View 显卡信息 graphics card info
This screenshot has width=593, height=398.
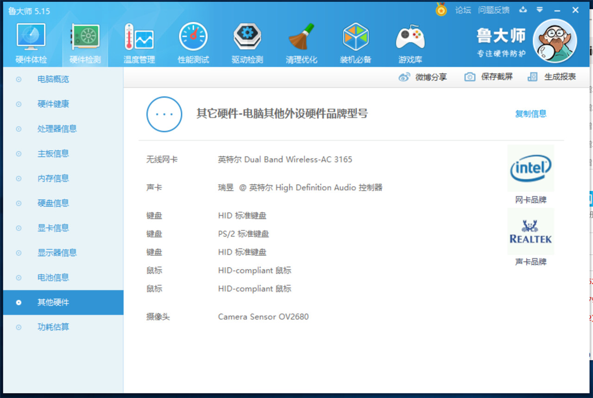click(63, 228)
